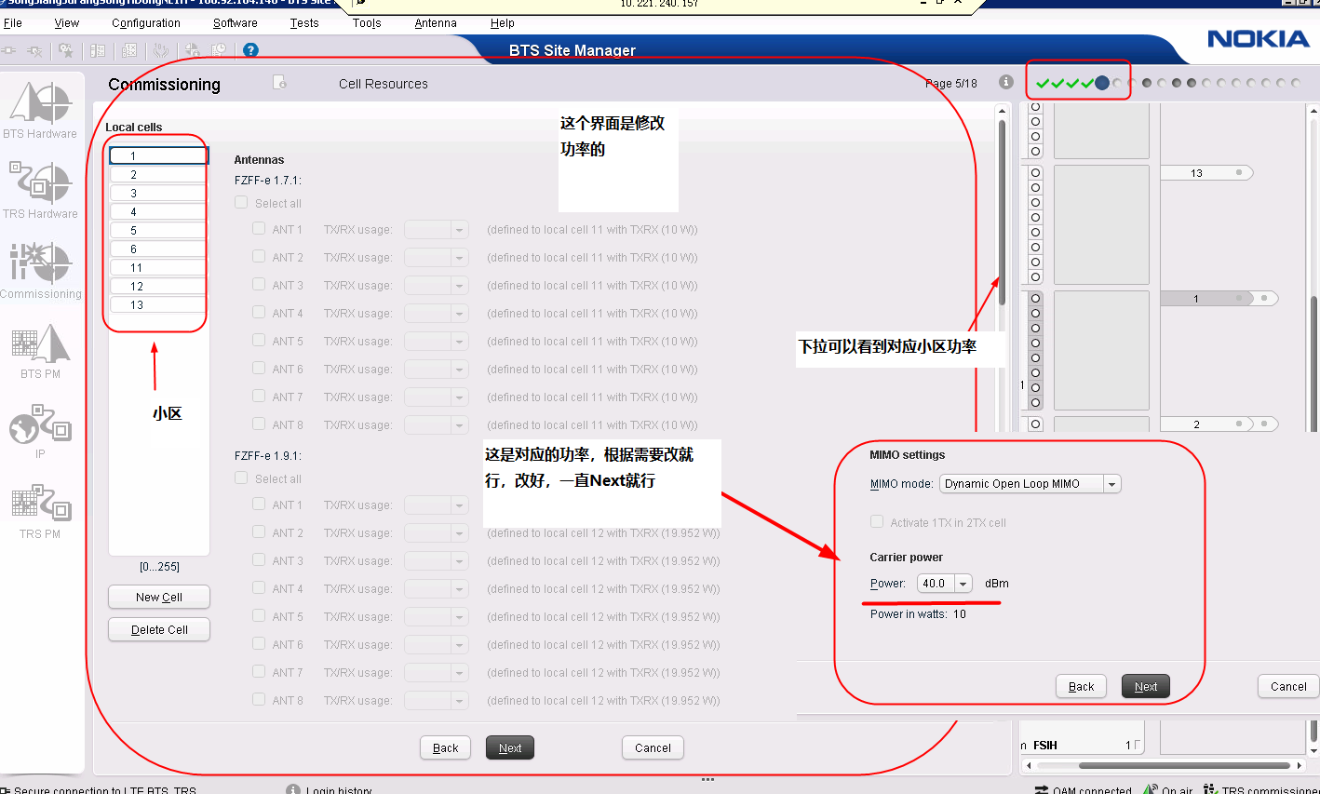
Task: Enable Activate 1TX in 2TX cell
Action: coord(876,522)
